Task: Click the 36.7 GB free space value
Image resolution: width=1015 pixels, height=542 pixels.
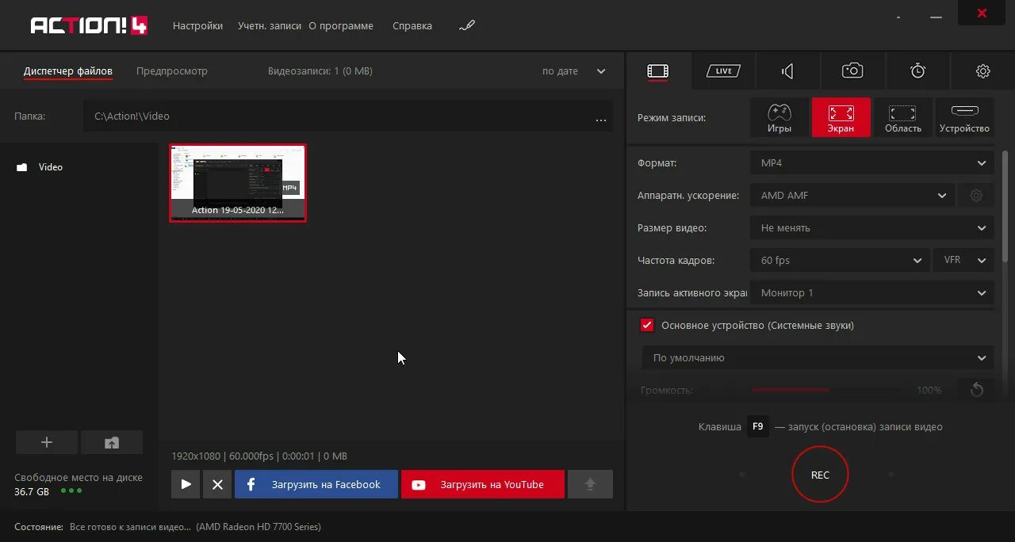Action: (32, 491)
